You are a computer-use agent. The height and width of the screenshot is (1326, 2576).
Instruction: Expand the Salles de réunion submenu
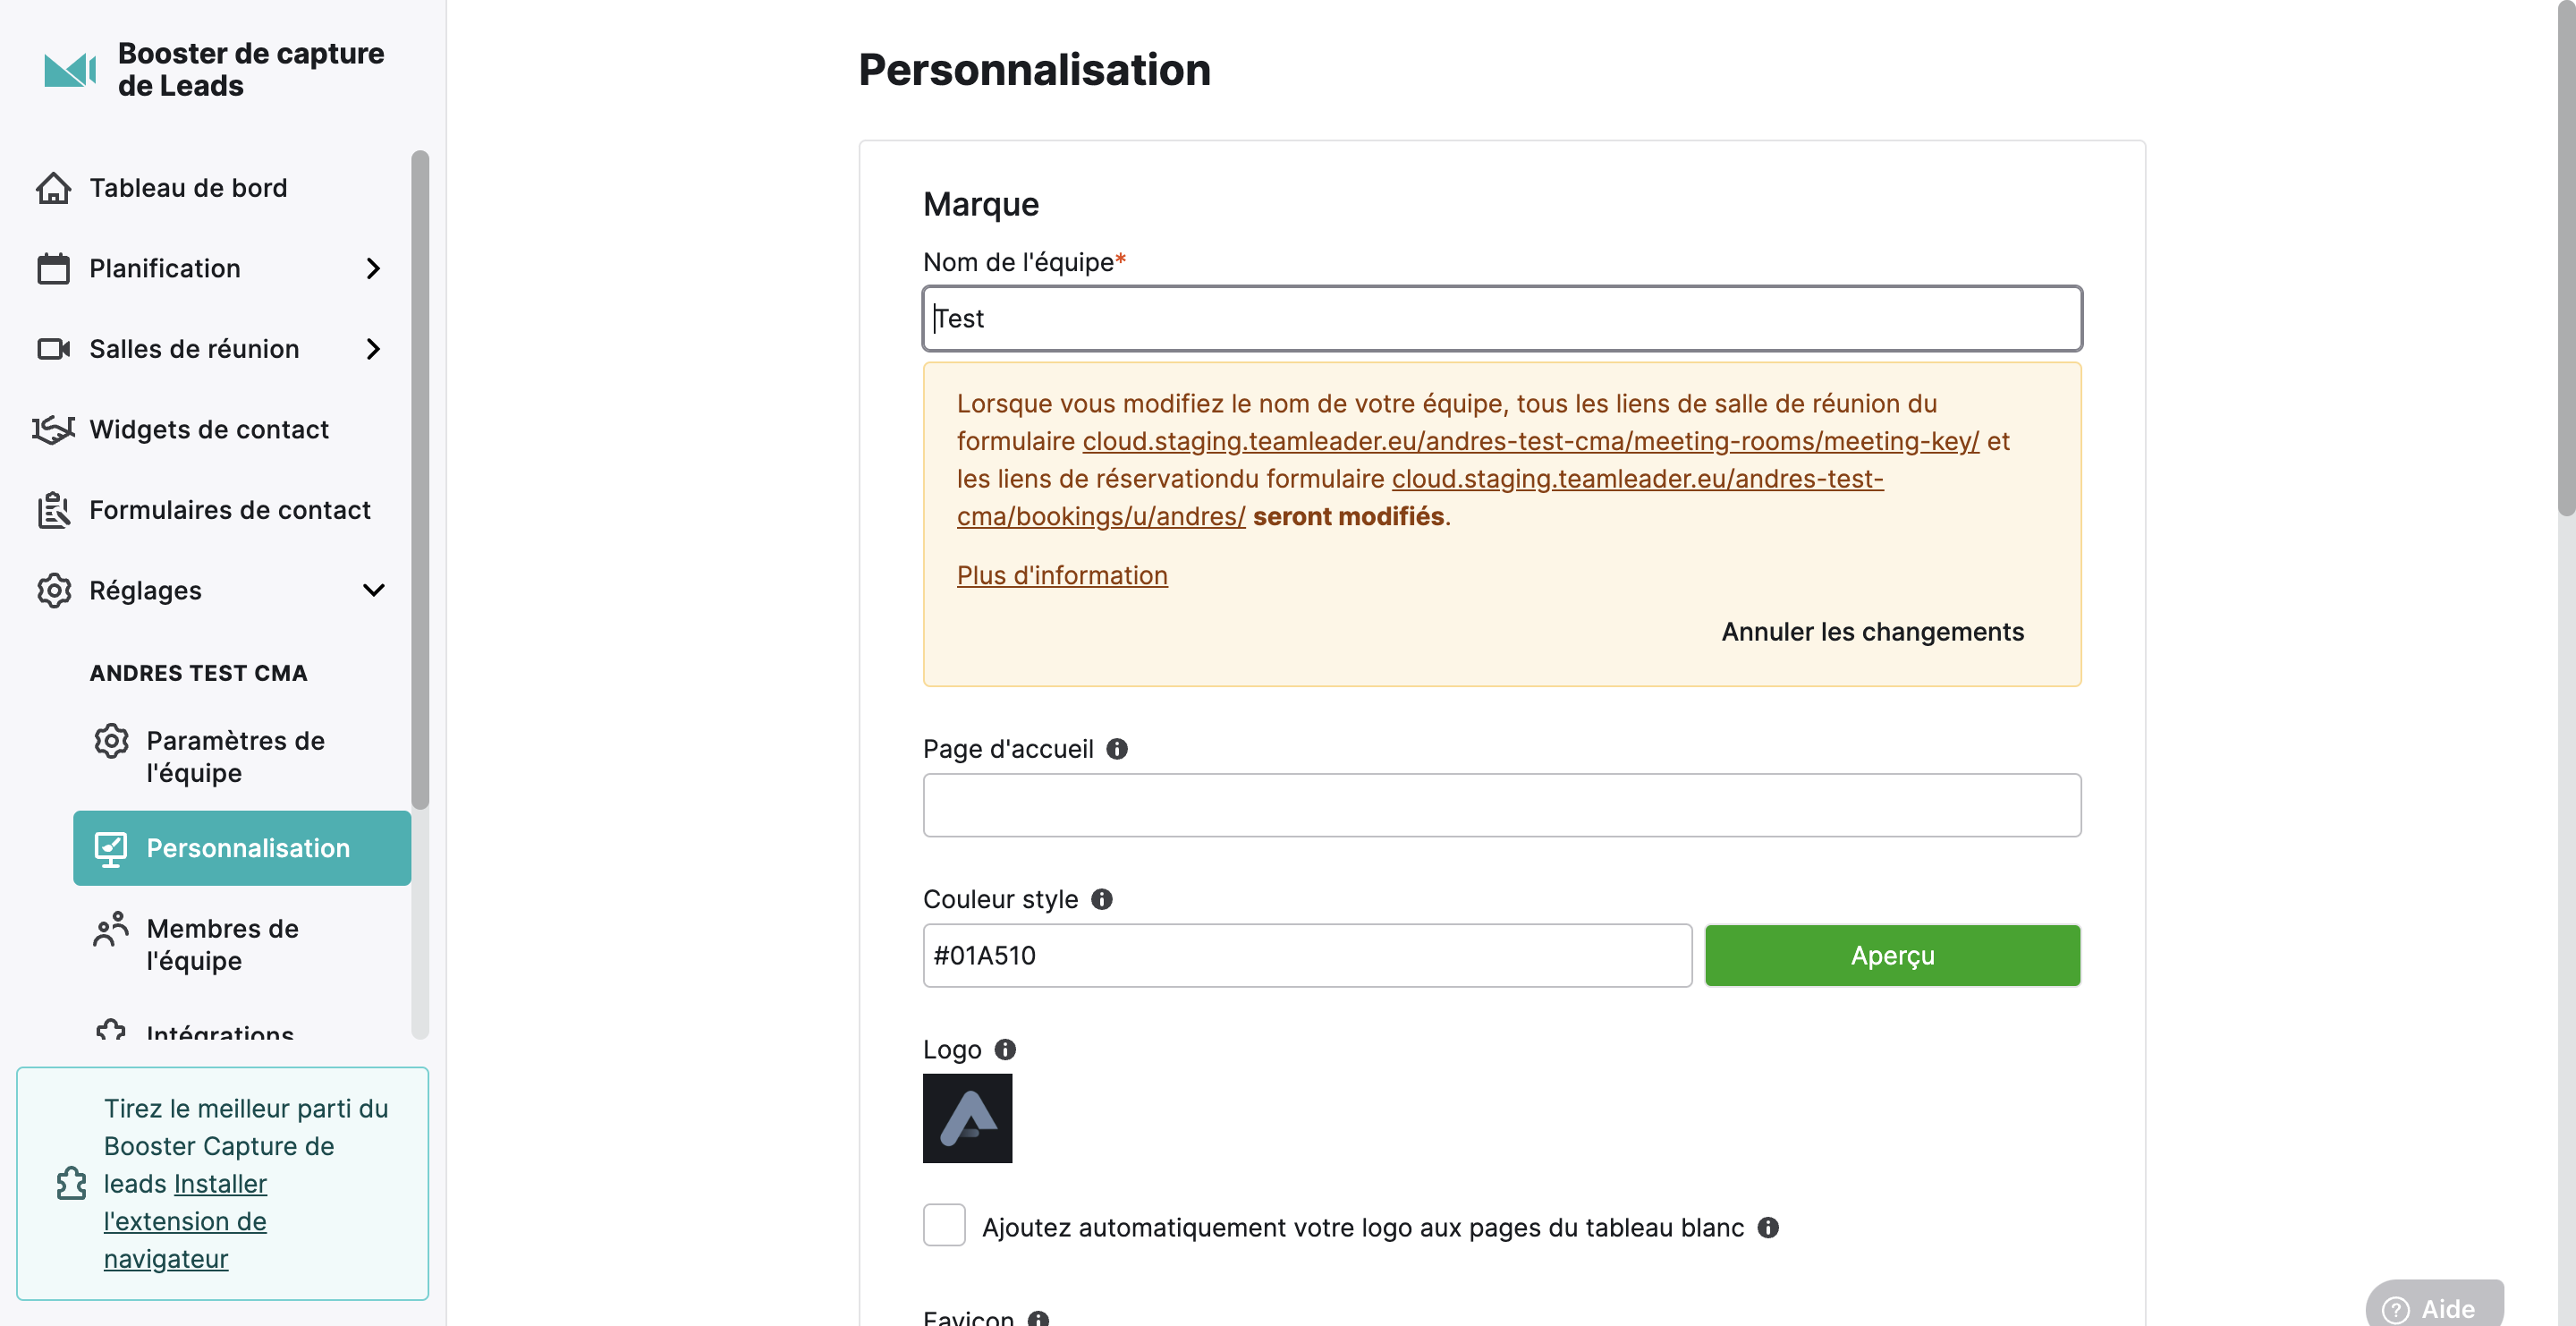tap(373, 349)
